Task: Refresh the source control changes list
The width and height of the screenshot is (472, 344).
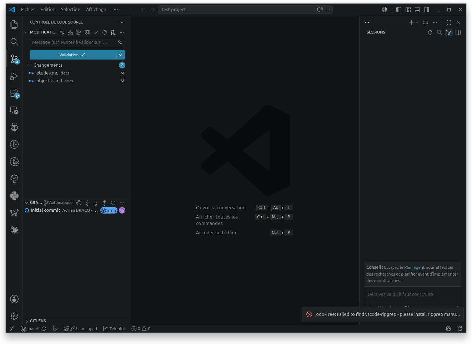Action: [105, 32]
